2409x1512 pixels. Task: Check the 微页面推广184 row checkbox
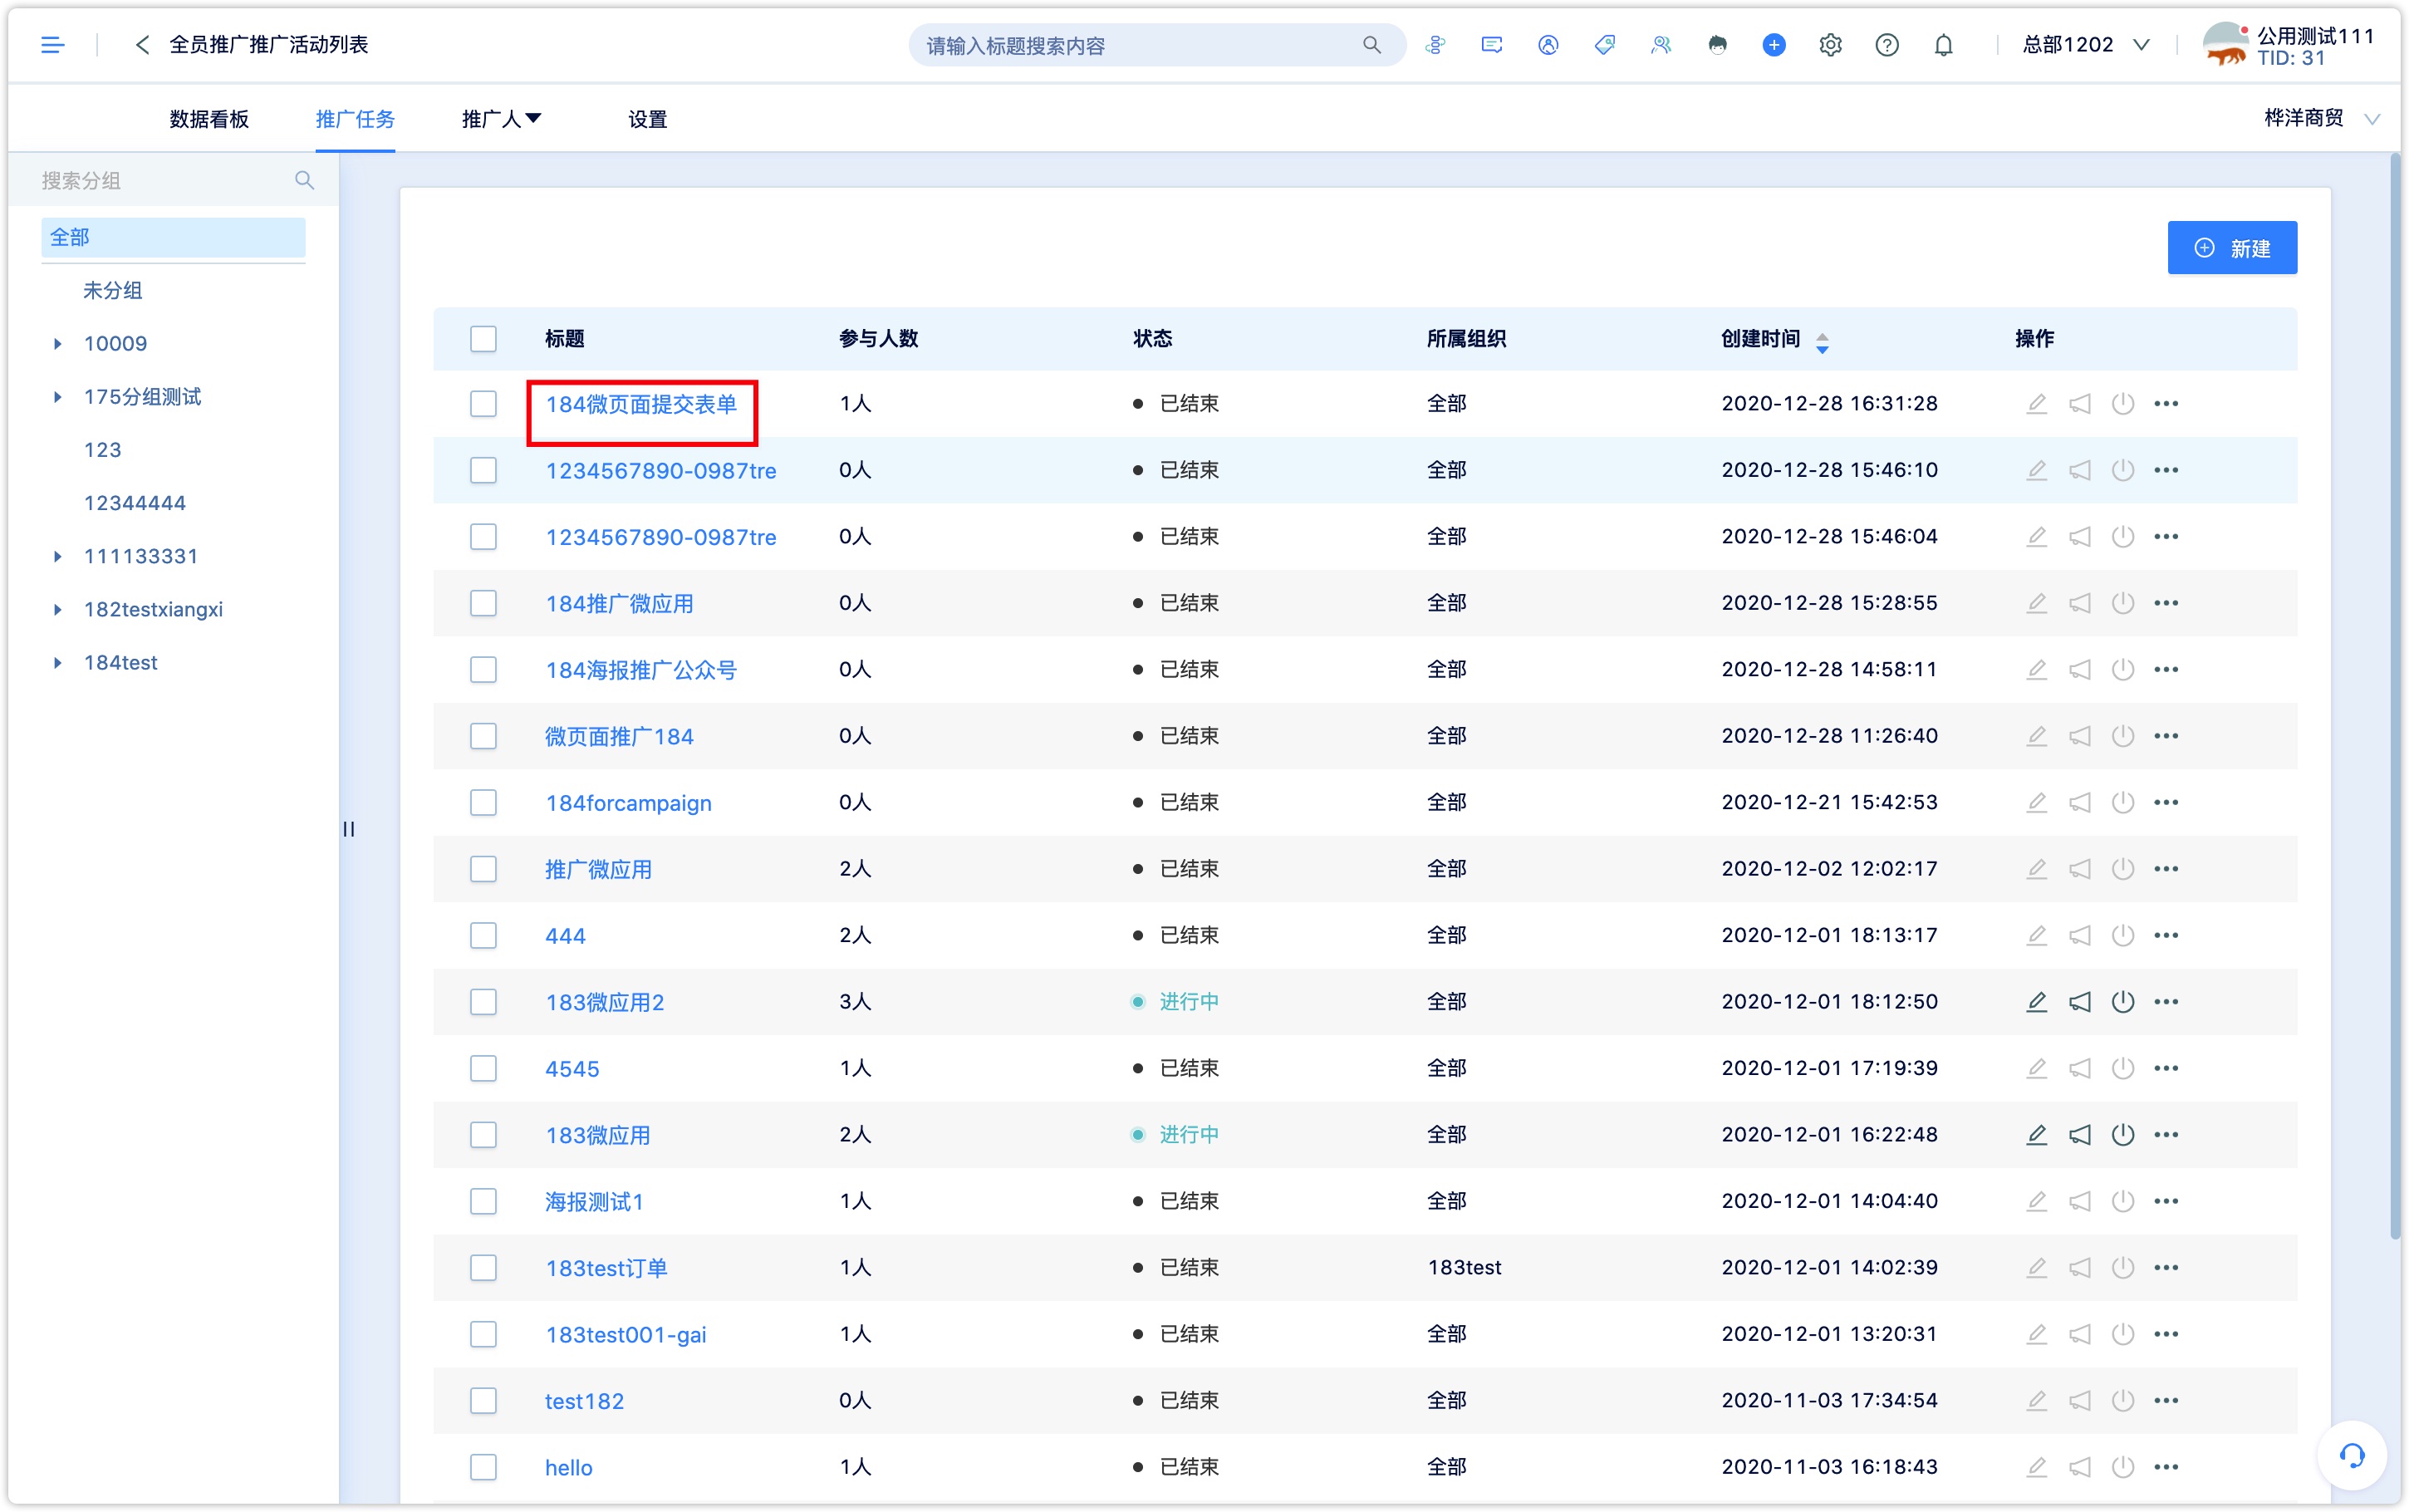coord(483,736)
